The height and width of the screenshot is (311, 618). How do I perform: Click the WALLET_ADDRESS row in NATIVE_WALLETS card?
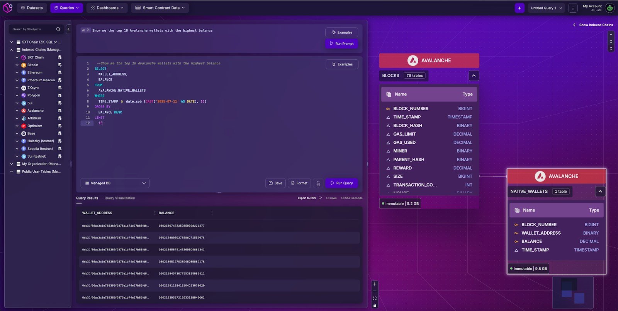click(x=557, y=233)
